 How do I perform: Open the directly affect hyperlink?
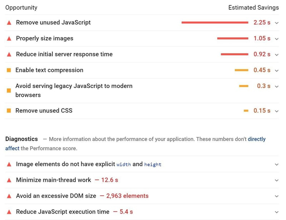click(x=256, y=139)
